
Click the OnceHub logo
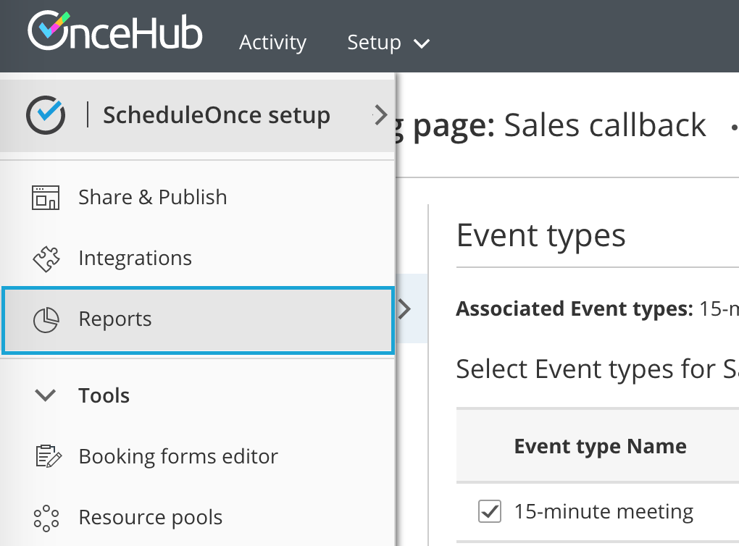coord(114,33)
